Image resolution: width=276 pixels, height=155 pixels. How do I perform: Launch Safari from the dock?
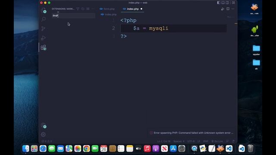point(43,149)
